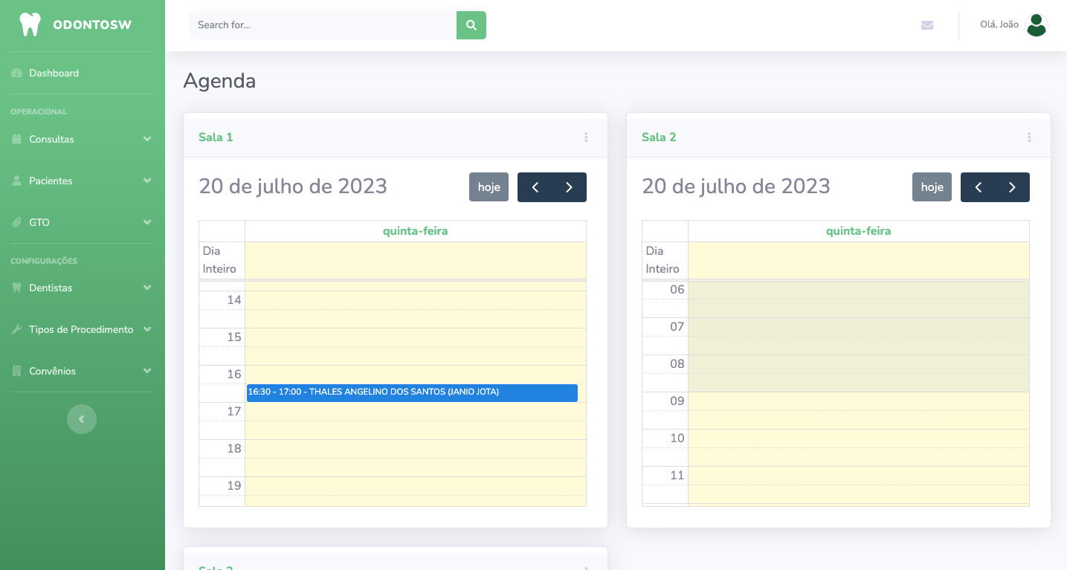Focus the Search for... input field

click(x=323, y=25)
